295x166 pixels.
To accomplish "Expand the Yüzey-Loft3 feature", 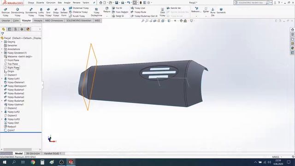I will point(2,119).
